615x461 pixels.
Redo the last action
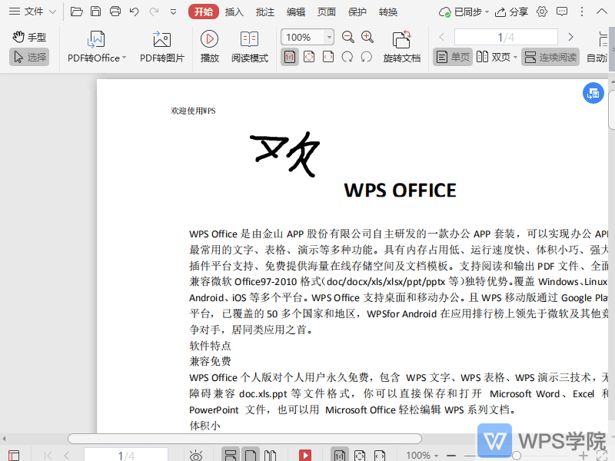coord(154,12)
